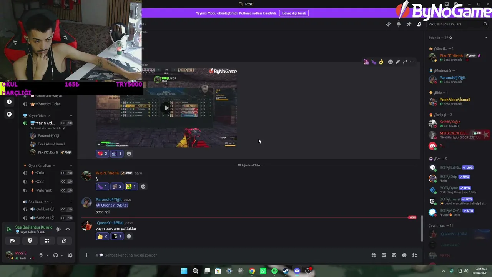Disable streamer mode with Devre dışı bırak

pyautogui.click(x=294, y=13)
